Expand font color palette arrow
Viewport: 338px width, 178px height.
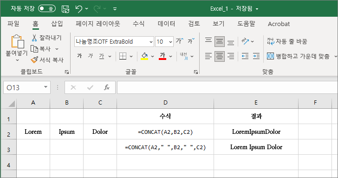(x=170, y=57)
